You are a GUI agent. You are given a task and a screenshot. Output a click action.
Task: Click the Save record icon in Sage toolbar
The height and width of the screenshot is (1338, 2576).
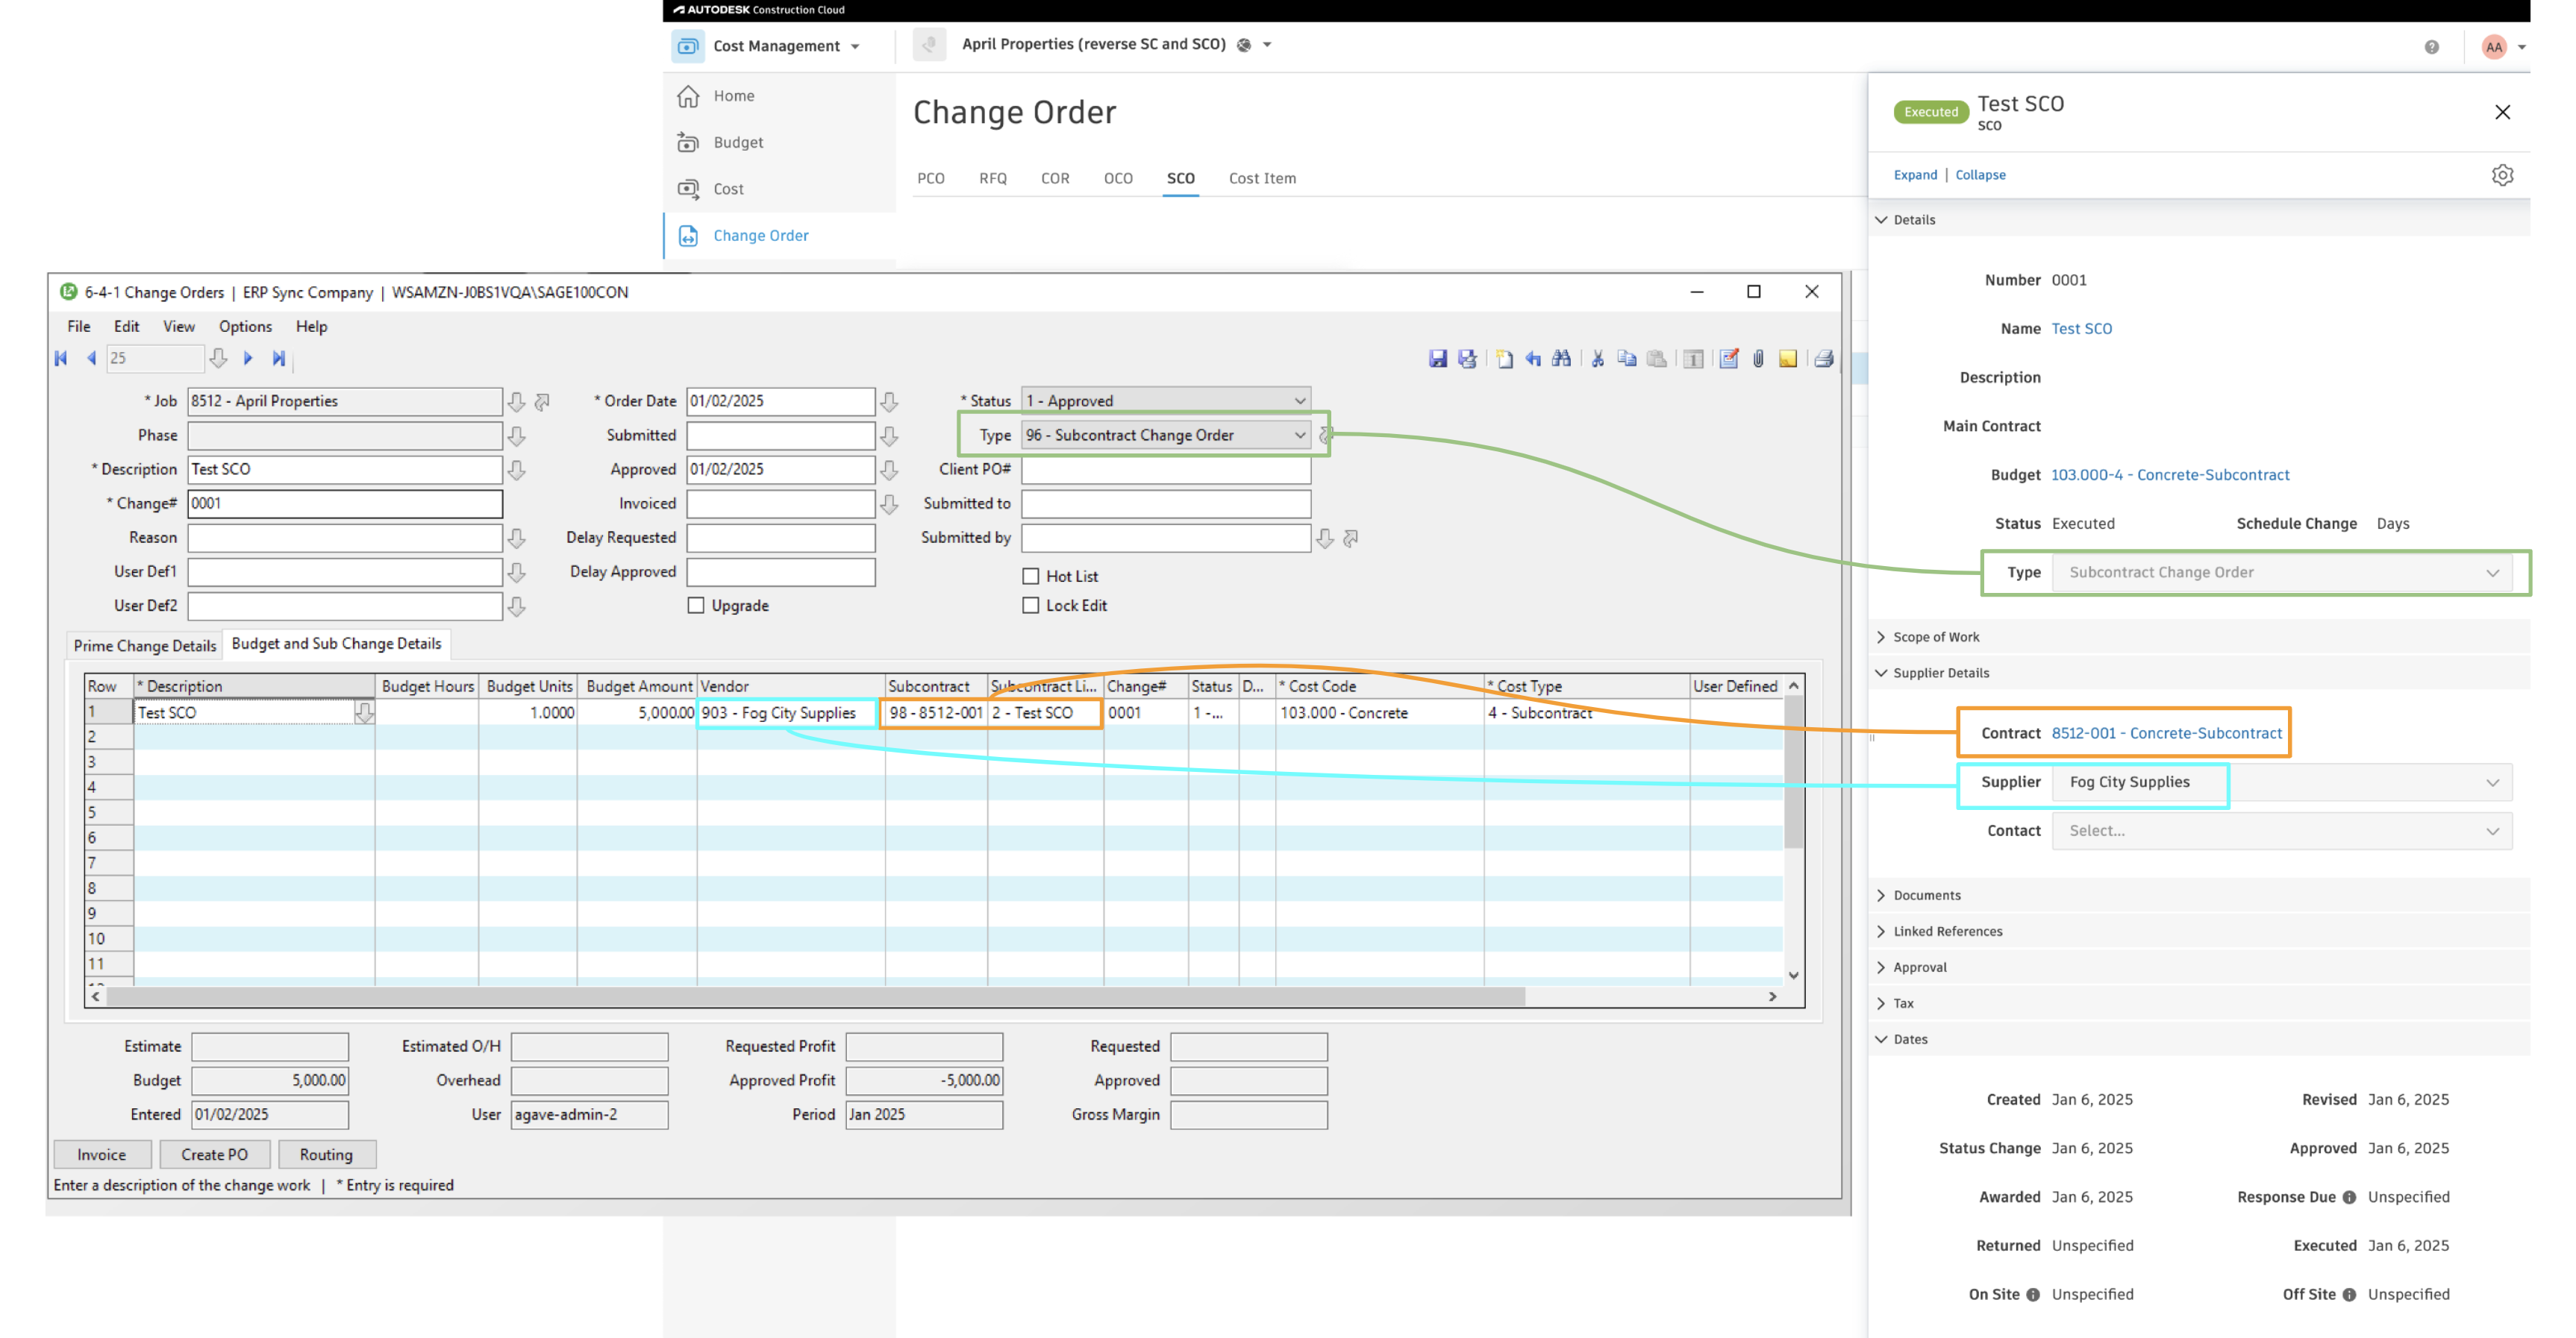[1437, 359]
